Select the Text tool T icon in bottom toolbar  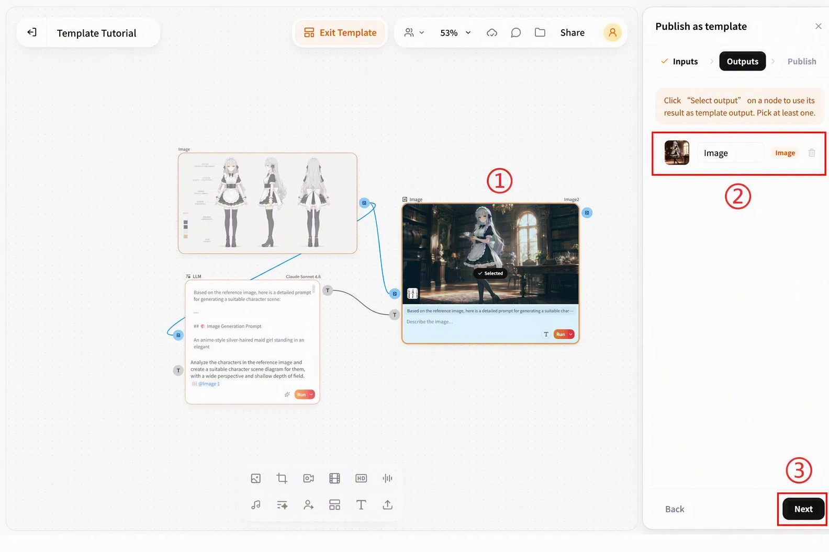pyautogui.click(x=361, y=504)
